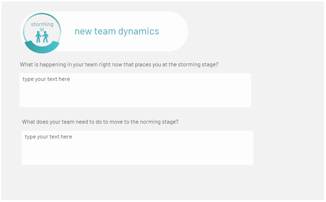Focus the text box under the norming stage question
The image size is (326, 202).
pos(137,148)
